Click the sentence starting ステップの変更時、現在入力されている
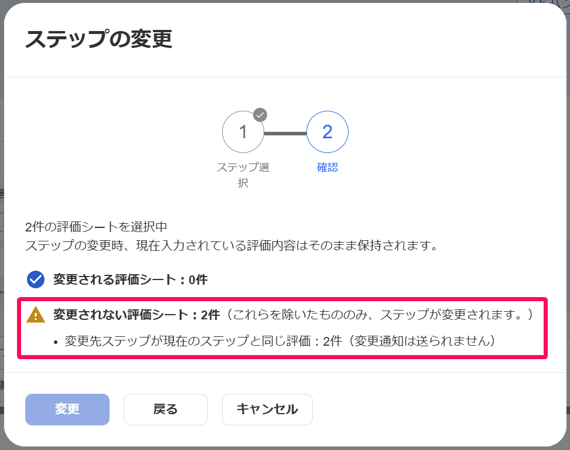The image size is (570, 450). (232, 246)
